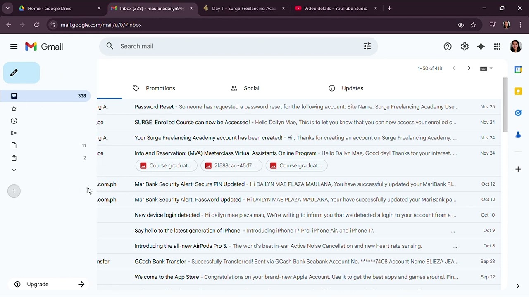The height and width of the screenshot is (297, 529).
Task: Go to the next page of emails
Action: click(469, 68)
